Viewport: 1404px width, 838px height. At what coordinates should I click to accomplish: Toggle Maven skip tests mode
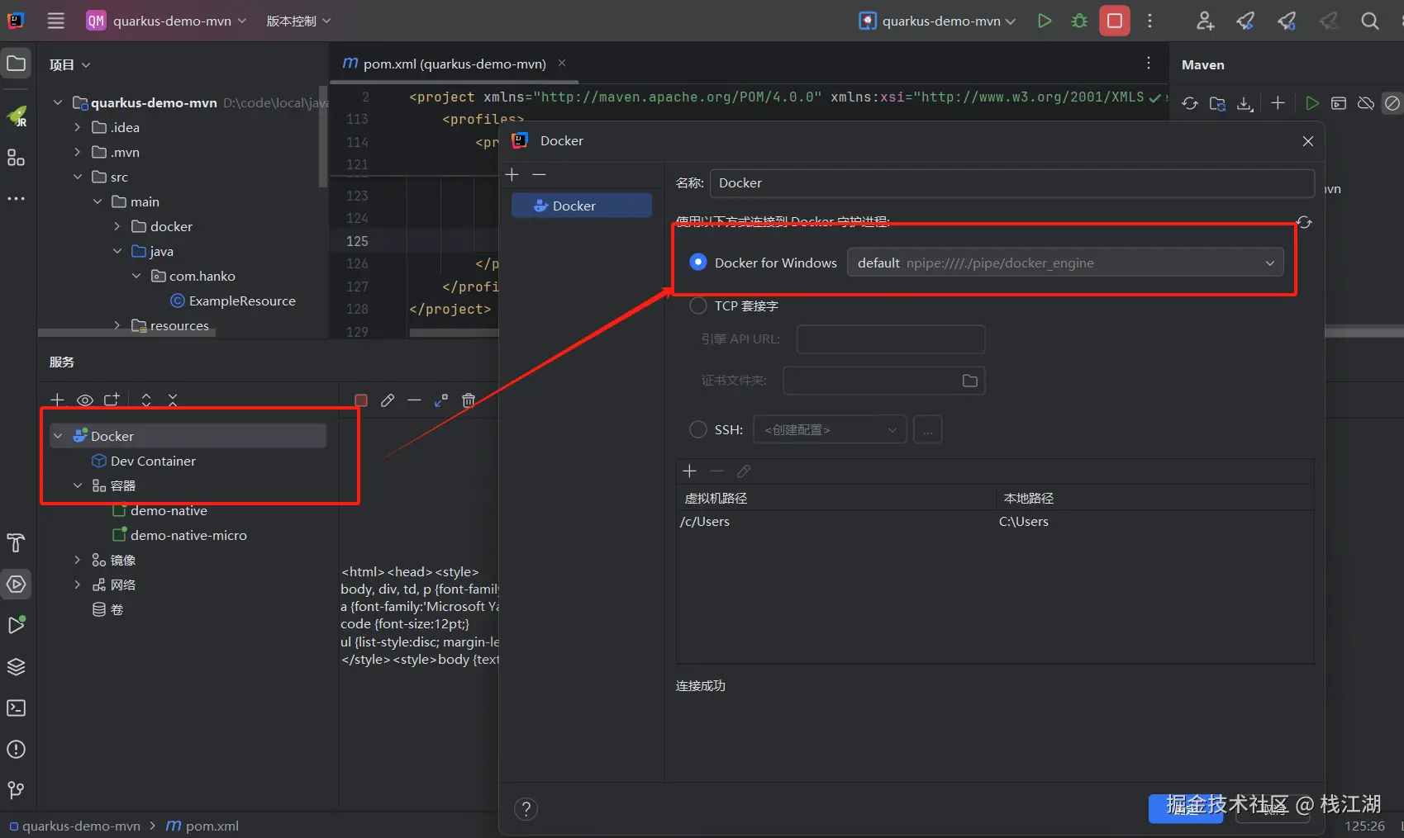(x=1392, y=103)
